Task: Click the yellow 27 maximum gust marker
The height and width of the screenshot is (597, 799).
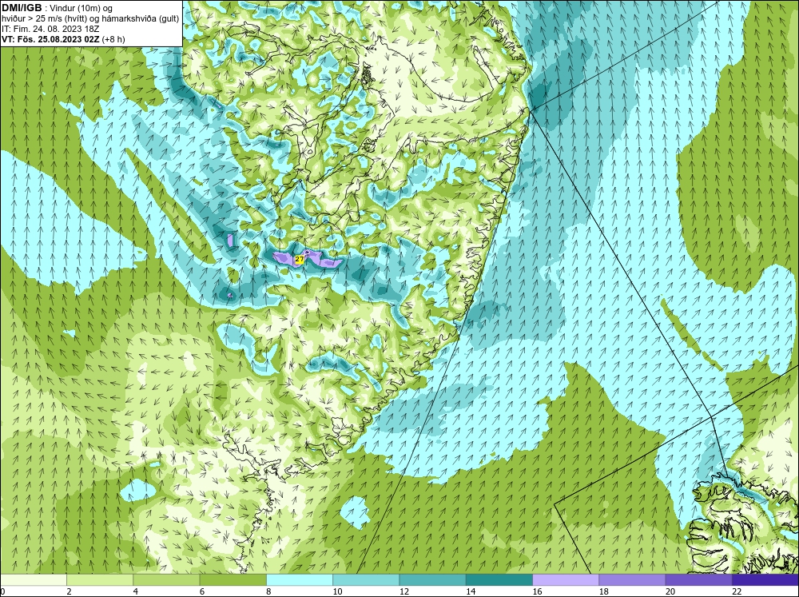Action: click(300, 260)
